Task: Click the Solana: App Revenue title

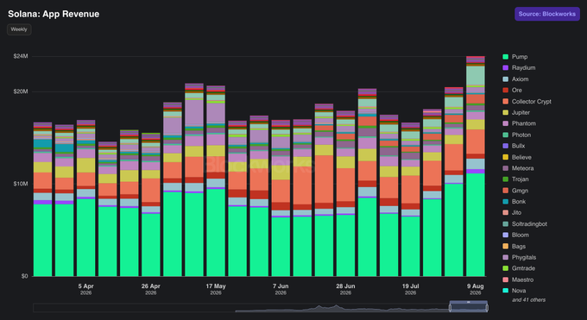Action: tap(54, 14)
